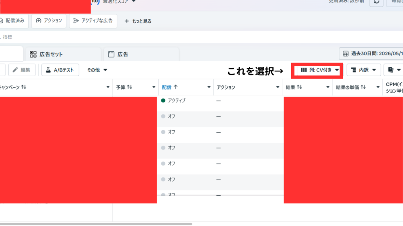Click the アクション filter chip
Viewport: 403px width, 226px height.
[x=49, y=21]
